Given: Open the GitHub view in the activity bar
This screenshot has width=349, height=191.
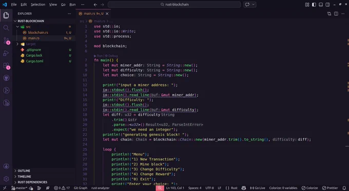Looking at the screenshot, I should point(6,78).
